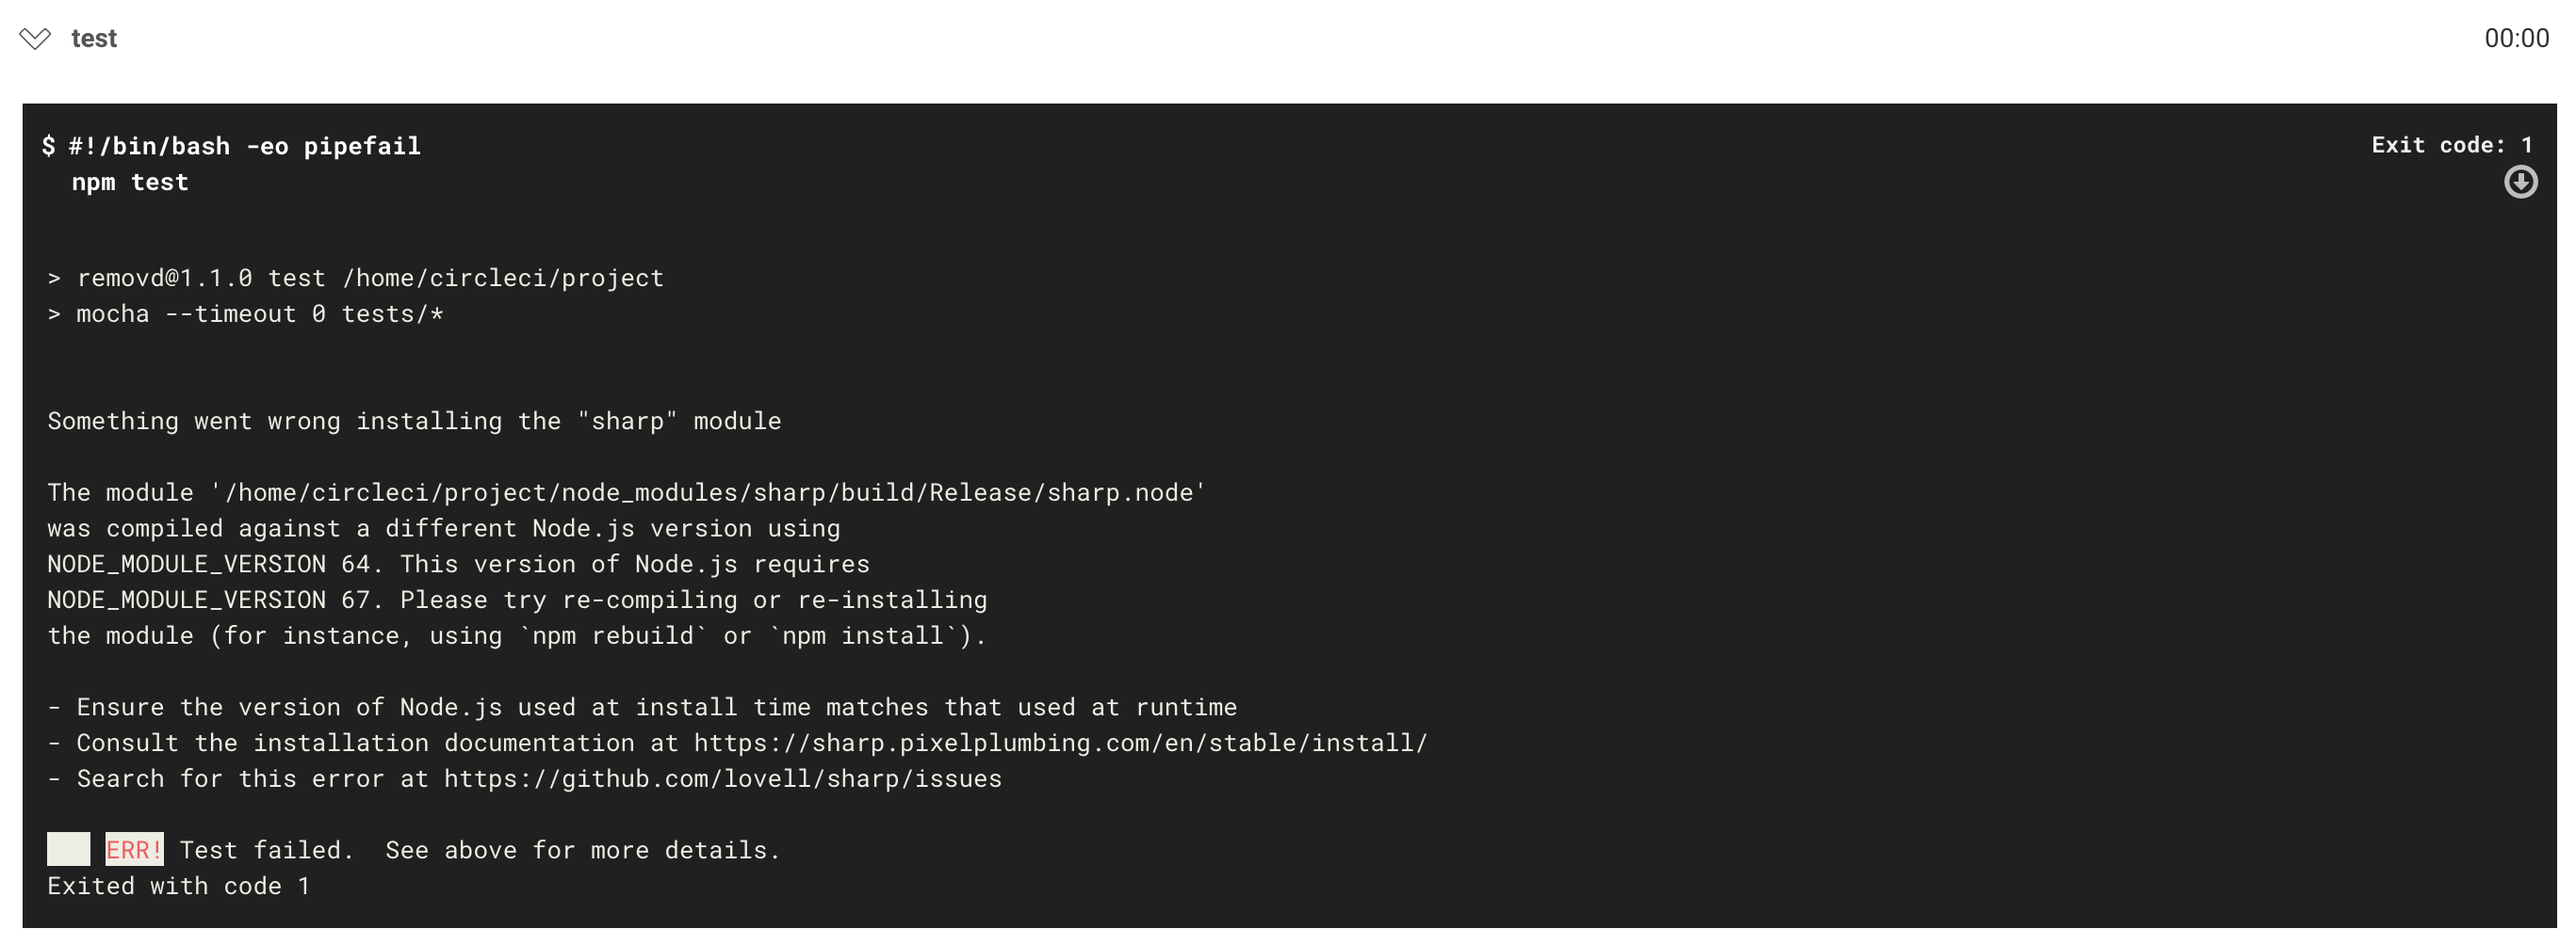Click the chevron next to test label
Image resolution: width=2576 pixels, height=945 pixels.
[x=35, y=38]
